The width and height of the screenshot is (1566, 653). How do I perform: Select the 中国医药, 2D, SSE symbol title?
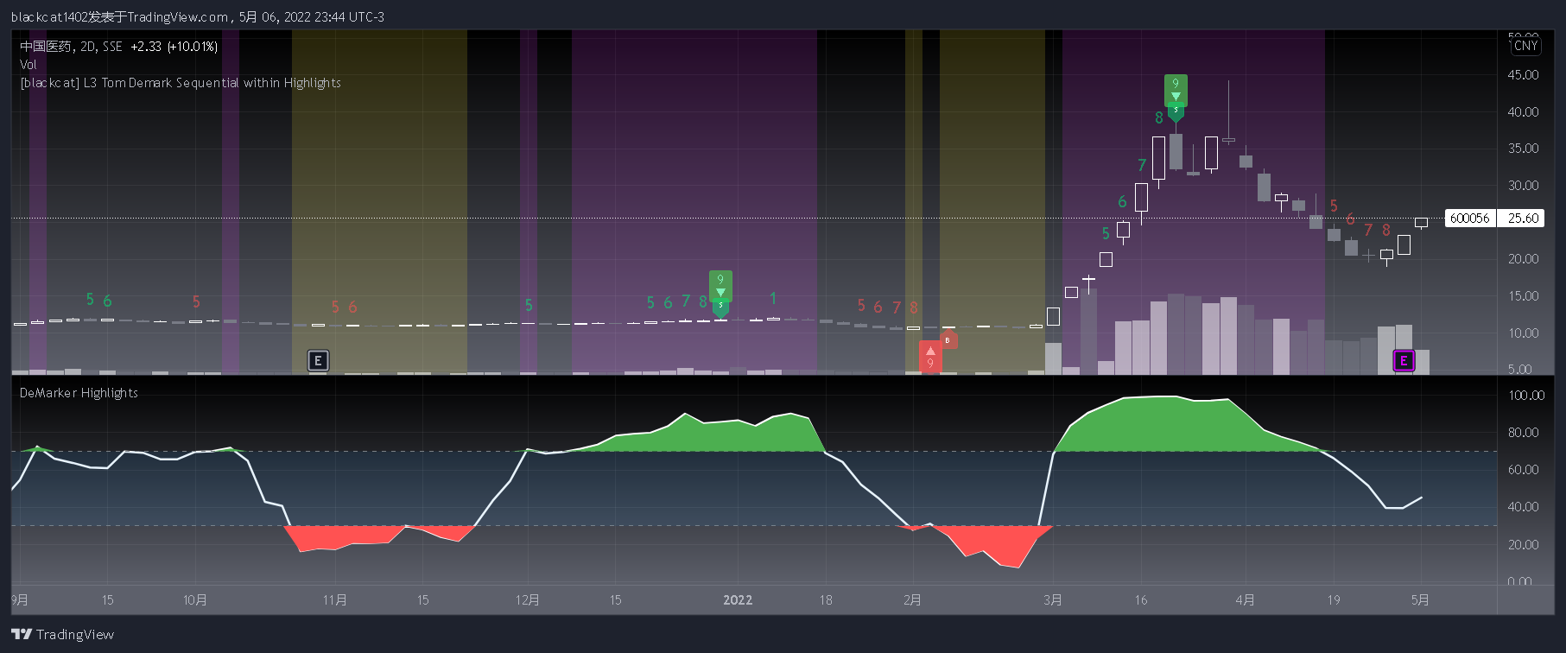click(x=72, y=47)
